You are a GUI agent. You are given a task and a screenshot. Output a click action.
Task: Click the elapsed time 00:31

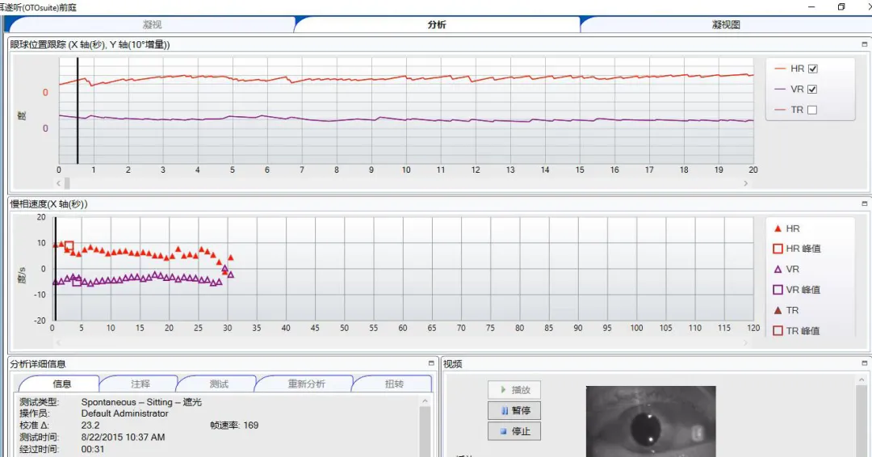coord(93,449)
